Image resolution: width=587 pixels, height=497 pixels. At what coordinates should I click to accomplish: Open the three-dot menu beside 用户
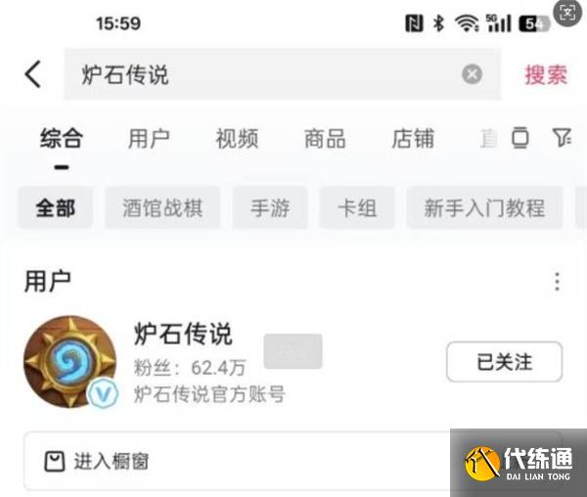(x=557, y=282)
